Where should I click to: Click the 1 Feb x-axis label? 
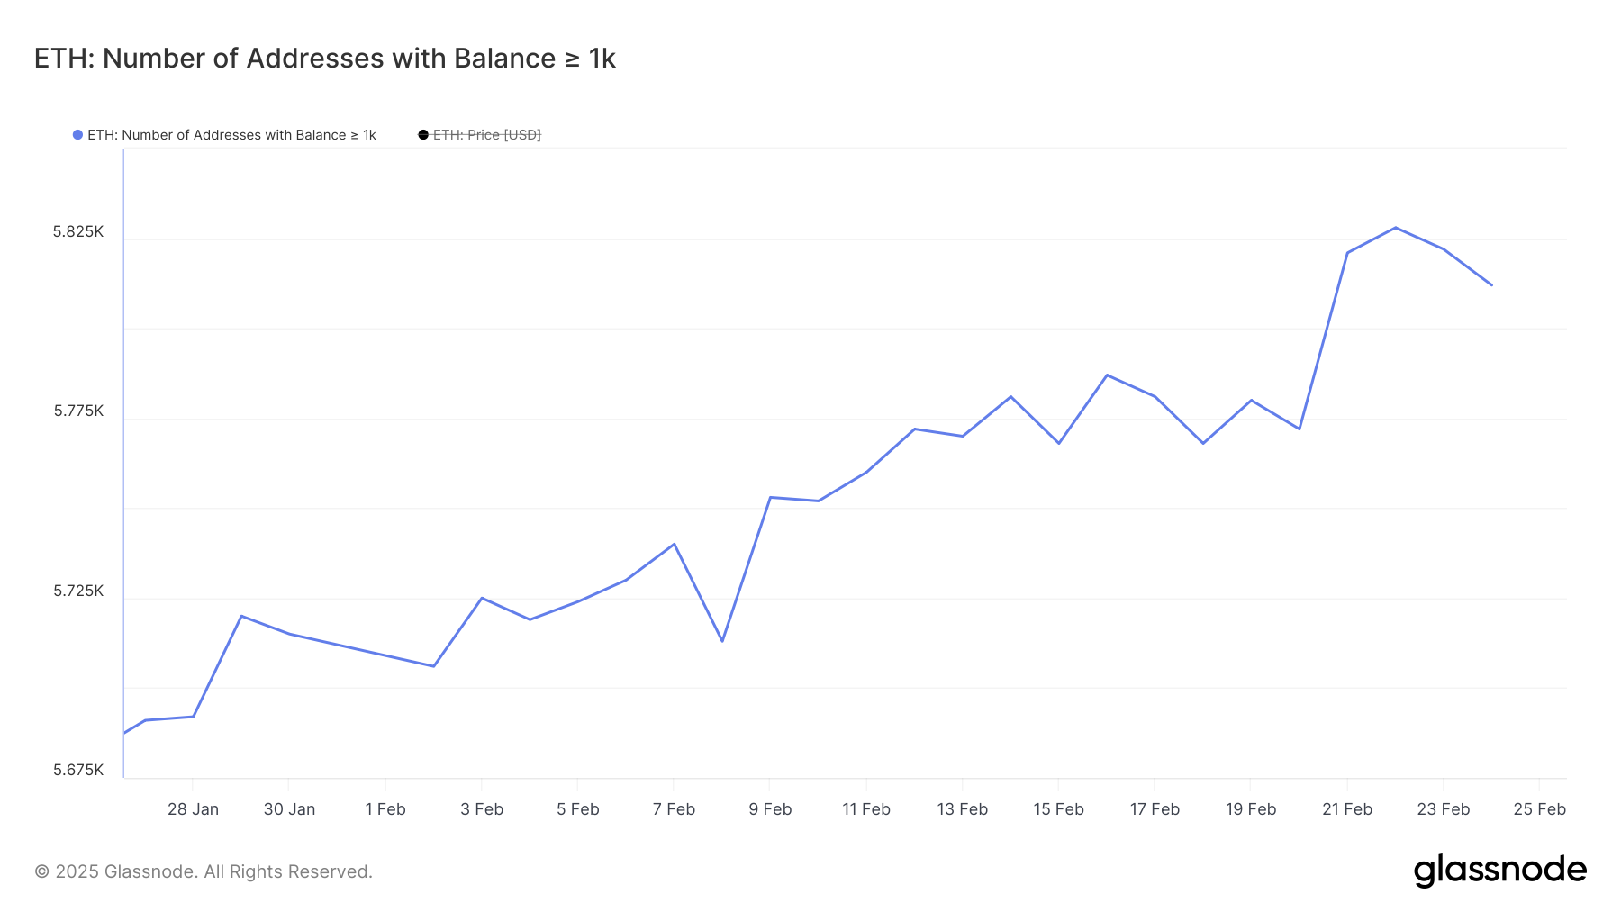pyautogui.click(x=385, y=809)
